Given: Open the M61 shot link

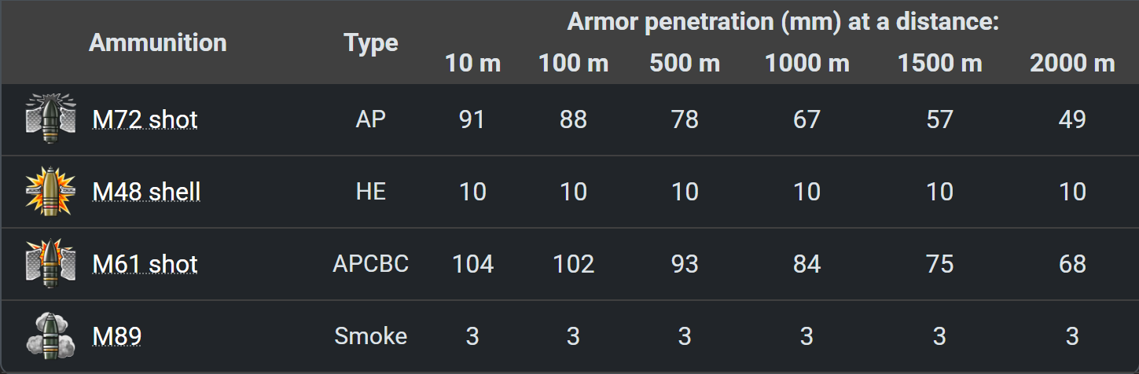Looking at the screenshot, I should click(145, 264).
